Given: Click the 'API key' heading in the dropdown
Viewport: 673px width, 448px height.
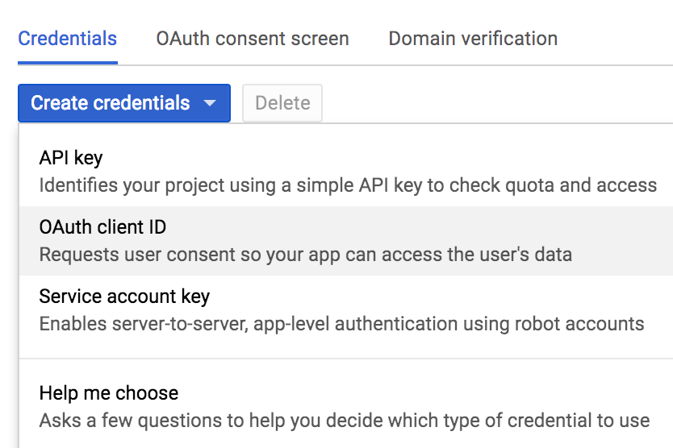Looking at the screenshot, I should tap(71, 158).
